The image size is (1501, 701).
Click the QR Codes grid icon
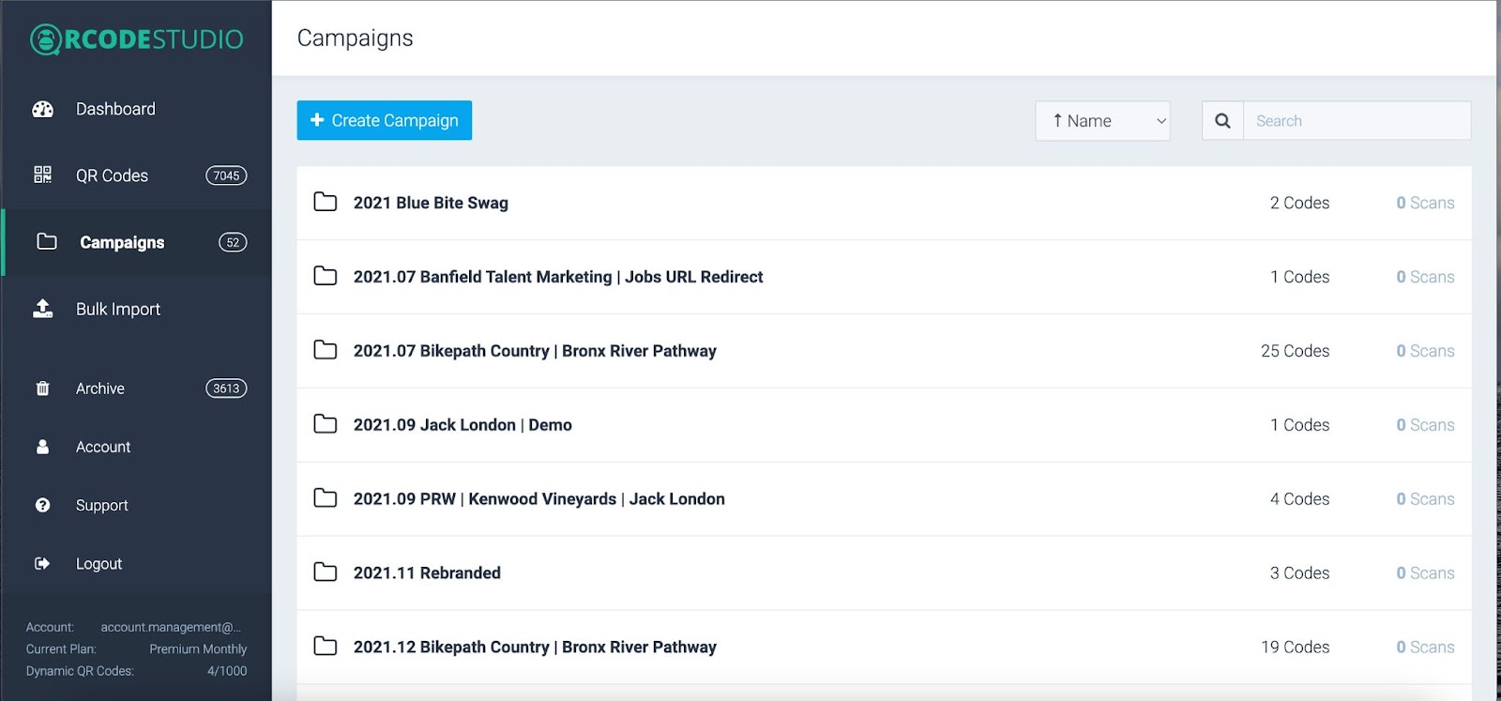pyautogui.click(x=43, y=175)
